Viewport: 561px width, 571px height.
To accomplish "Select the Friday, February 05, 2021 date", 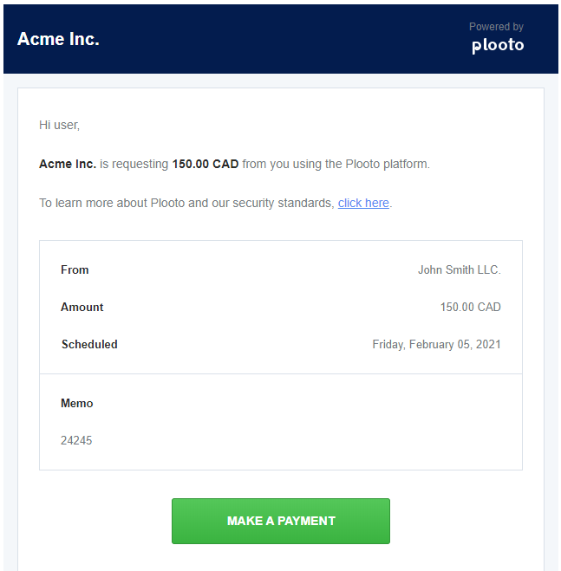I will (437, 344).
